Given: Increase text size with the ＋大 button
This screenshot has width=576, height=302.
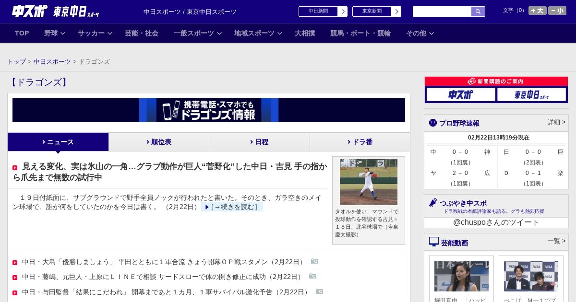Looking at the screenshot, I should (538, 11).
